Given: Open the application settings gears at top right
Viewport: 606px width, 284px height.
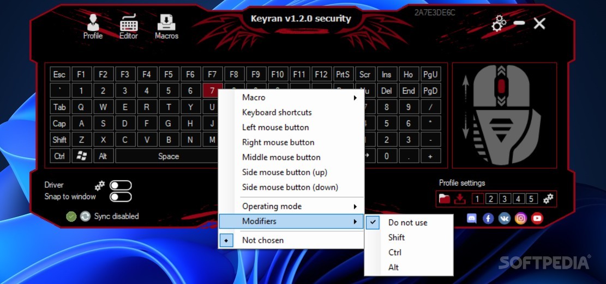Looking at the screenshot, I should point(499,23).
